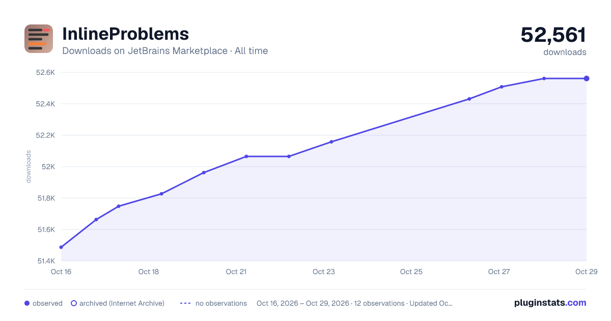This screenshot has height=321, width=611.
Task: Click the Oct 23 x-axis label
Action: point(324,272)
